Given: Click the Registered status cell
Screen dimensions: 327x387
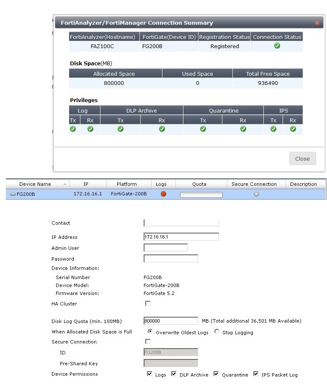Looking at the screenshot, I should click(x=224, y=46).
